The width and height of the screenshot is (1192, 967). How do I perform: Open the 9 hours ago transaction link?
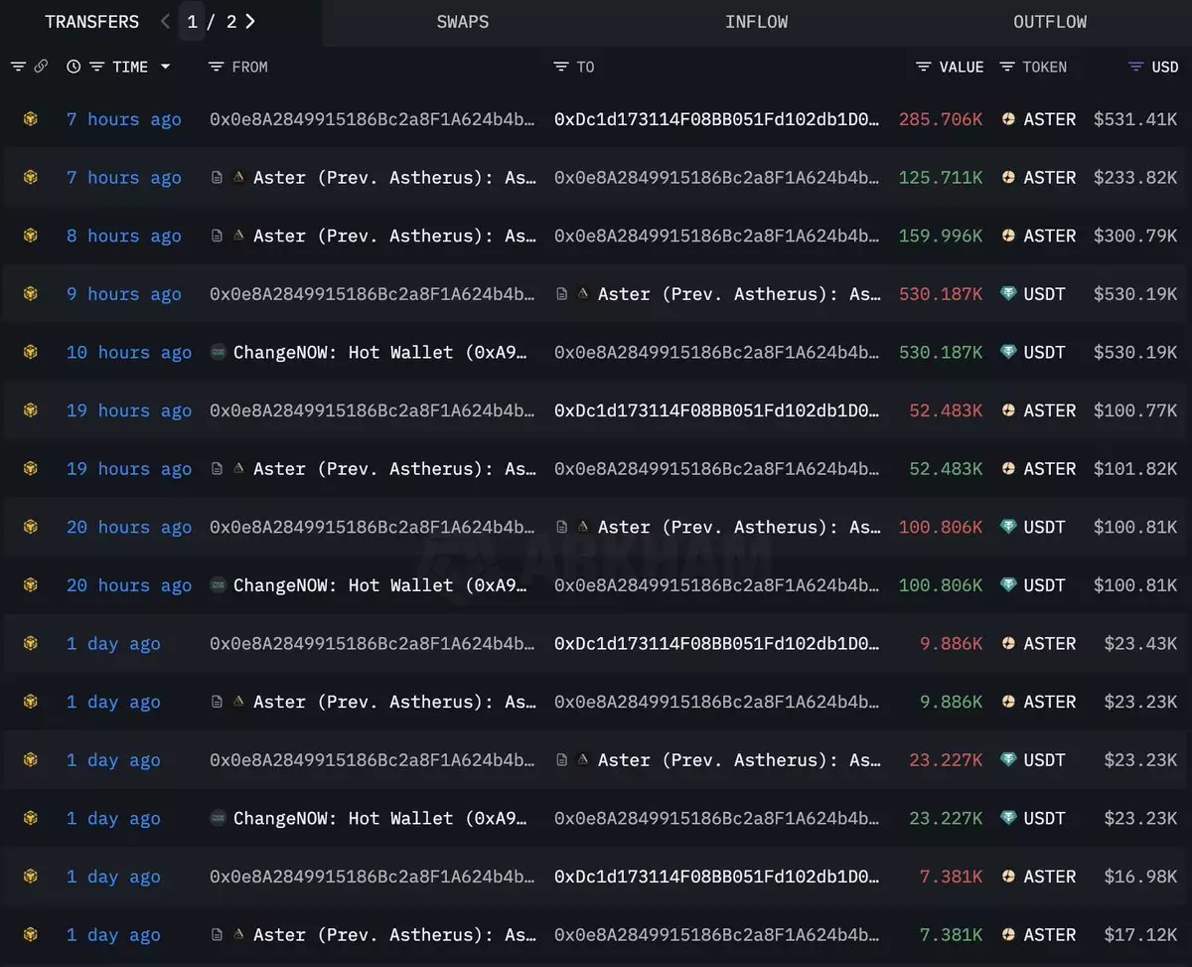coord(124,294)
